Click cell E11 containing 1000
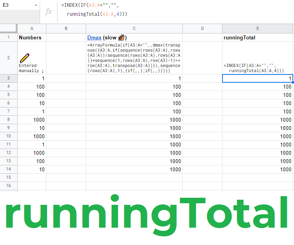Viewport: 294px width, 245px height. click(257, 145)
